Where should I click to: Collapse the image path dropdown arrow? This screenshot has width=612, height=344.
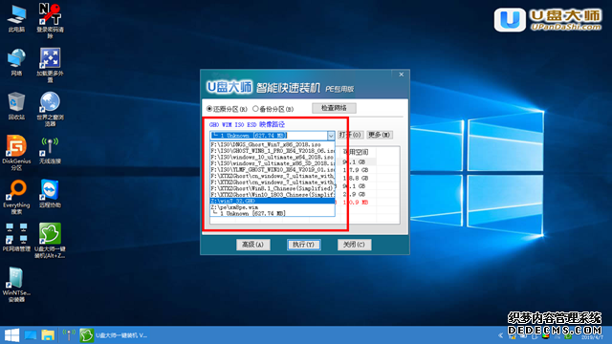tap(331, 136)
